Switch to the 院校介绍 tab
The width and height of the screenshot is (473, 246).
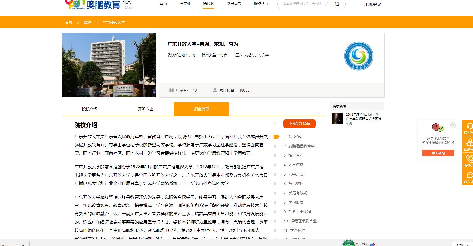click(90, 109)
